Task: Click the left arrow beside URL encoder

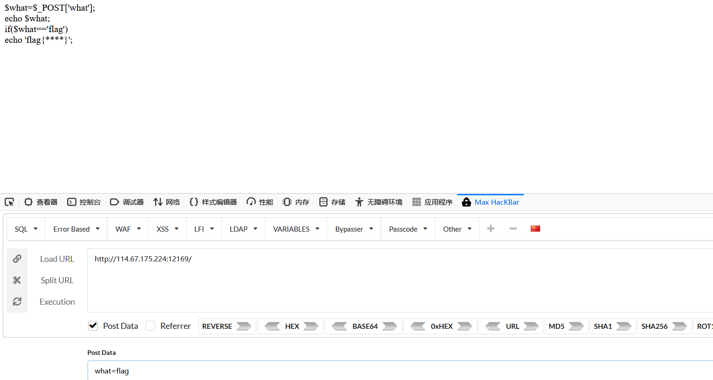Action: [x=493, y=326]
